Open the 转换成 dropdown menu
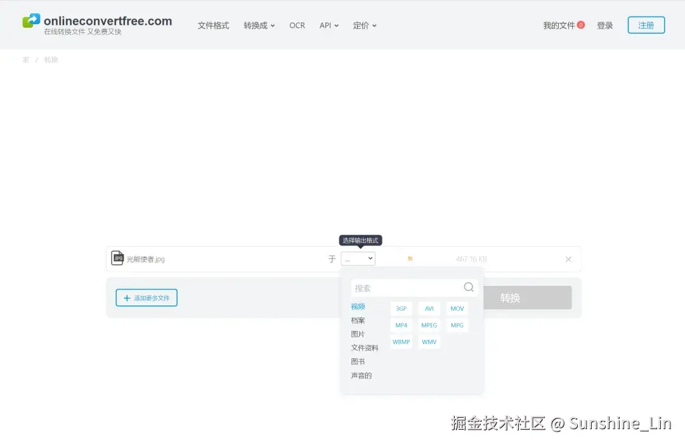Viewport: 685px width, 445px height. (x=259, y=25)
